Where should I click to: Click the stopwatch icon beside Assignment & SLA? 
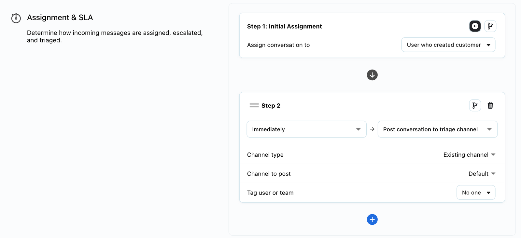click(16, 18)
